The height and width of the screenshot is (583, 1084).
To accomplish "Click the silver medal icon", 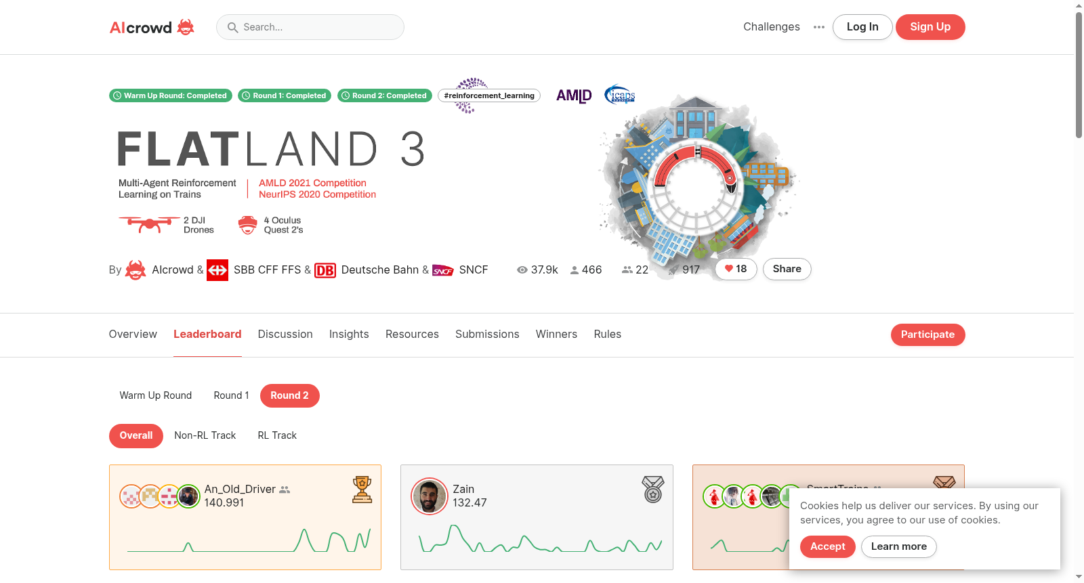I will (653, 490).
